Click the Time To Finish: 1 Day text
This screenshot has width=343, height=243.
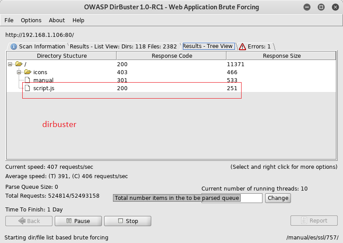(34, 210)
